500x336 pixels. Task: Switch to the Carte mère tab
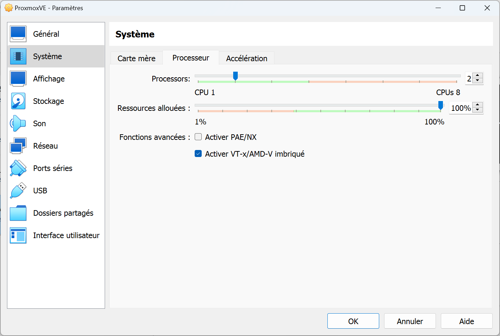(137, 58)
